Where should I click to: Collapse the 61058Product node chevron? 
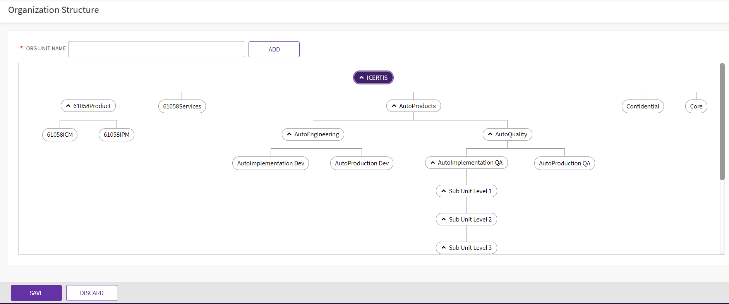(x=68, y=106)
